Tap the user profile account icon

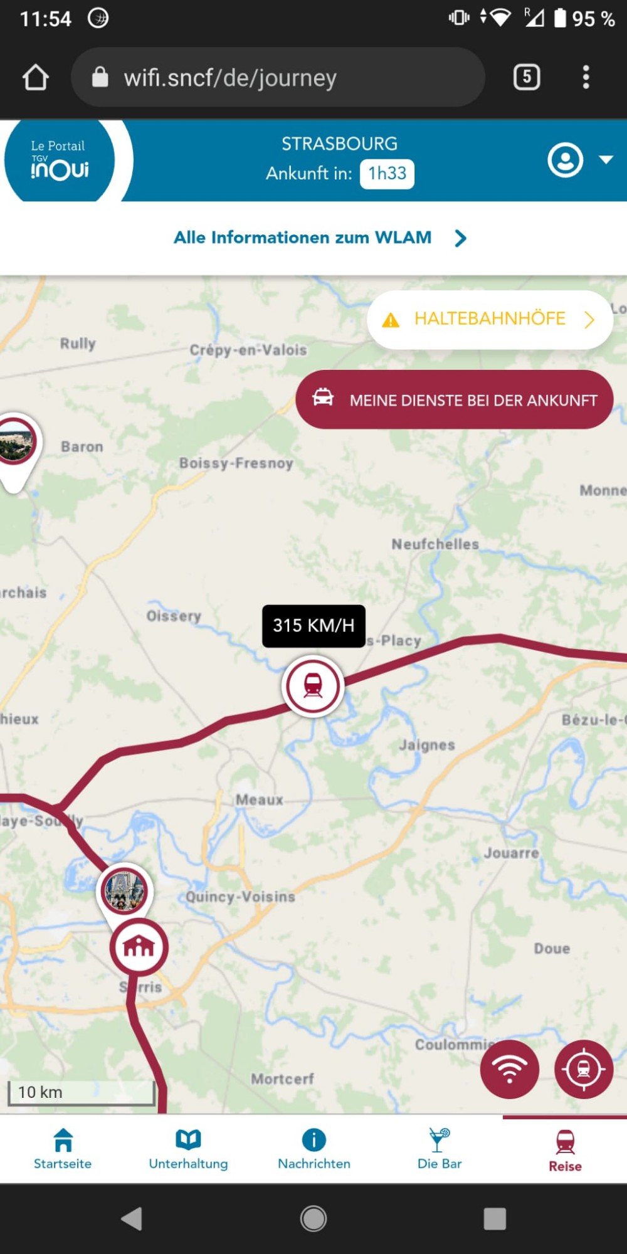coord(566,160)
